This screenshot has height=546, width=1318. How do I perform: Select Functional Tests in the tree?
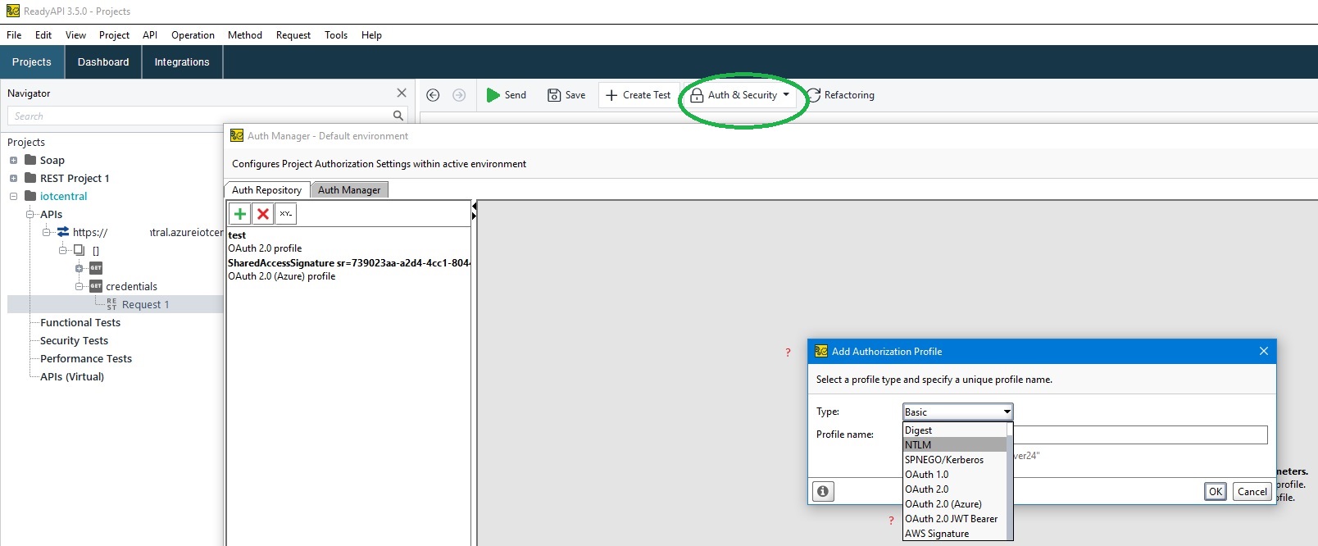80,322
